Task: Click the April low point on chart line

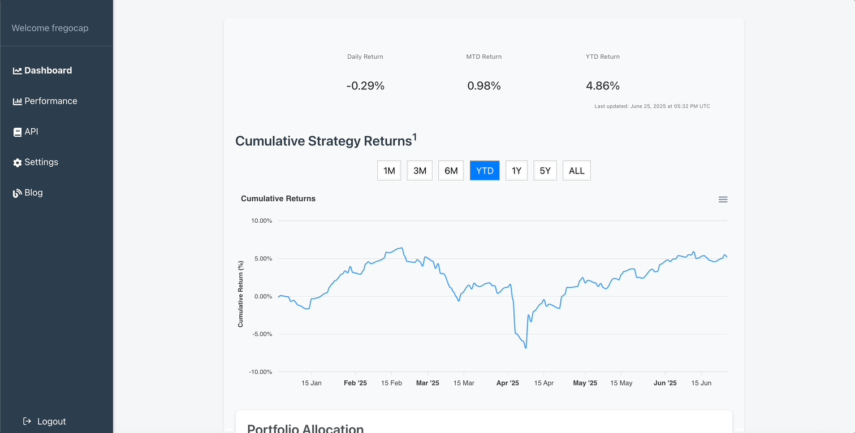Action: pos(526,348)
